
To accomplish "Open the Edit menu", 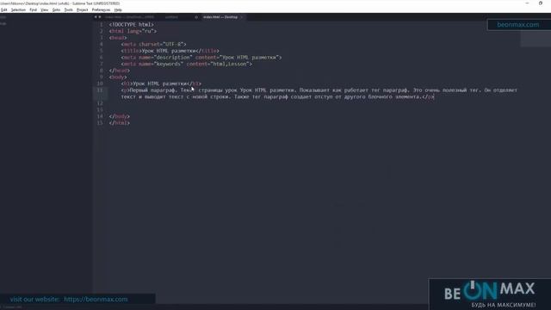I will (x=3, y=9).
